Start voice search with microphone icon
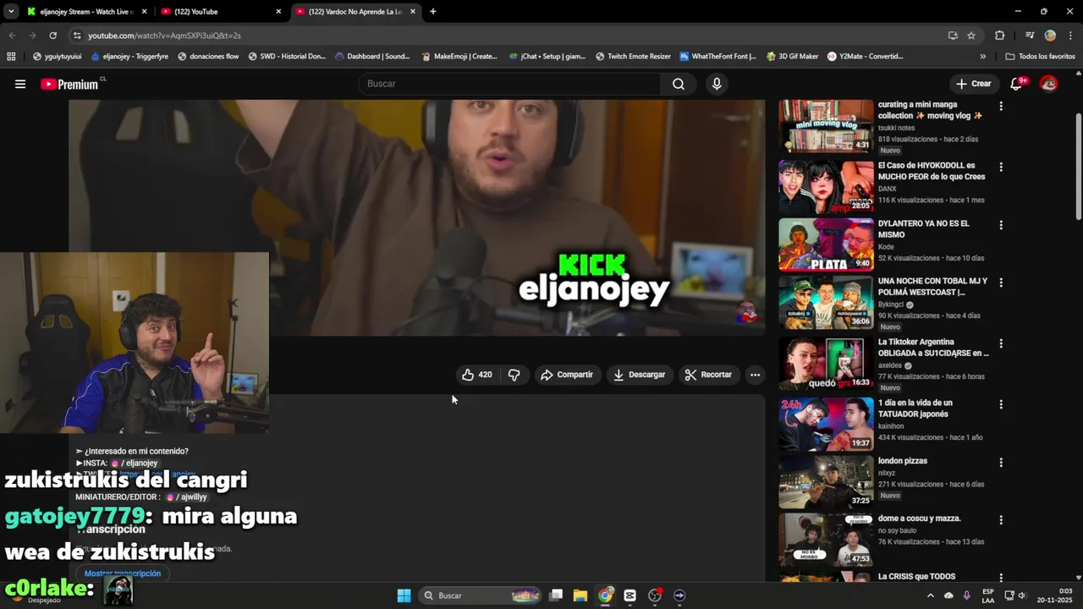Screen dimensions: 1083x609 [x=717, y=84]
